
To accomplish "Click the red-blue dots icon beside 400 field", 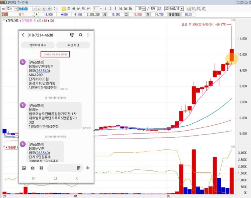I will click(x=159, y=9).
